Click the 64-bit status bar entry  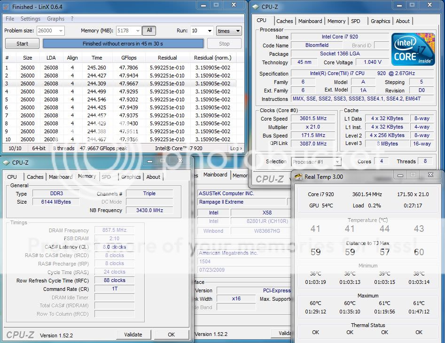tap(39, 148)
